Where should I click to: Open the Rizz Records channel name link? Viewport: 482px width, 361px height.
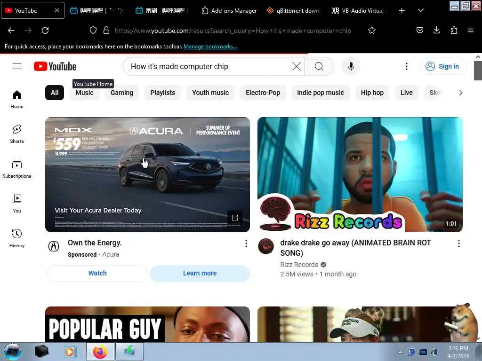click(299, 265)
